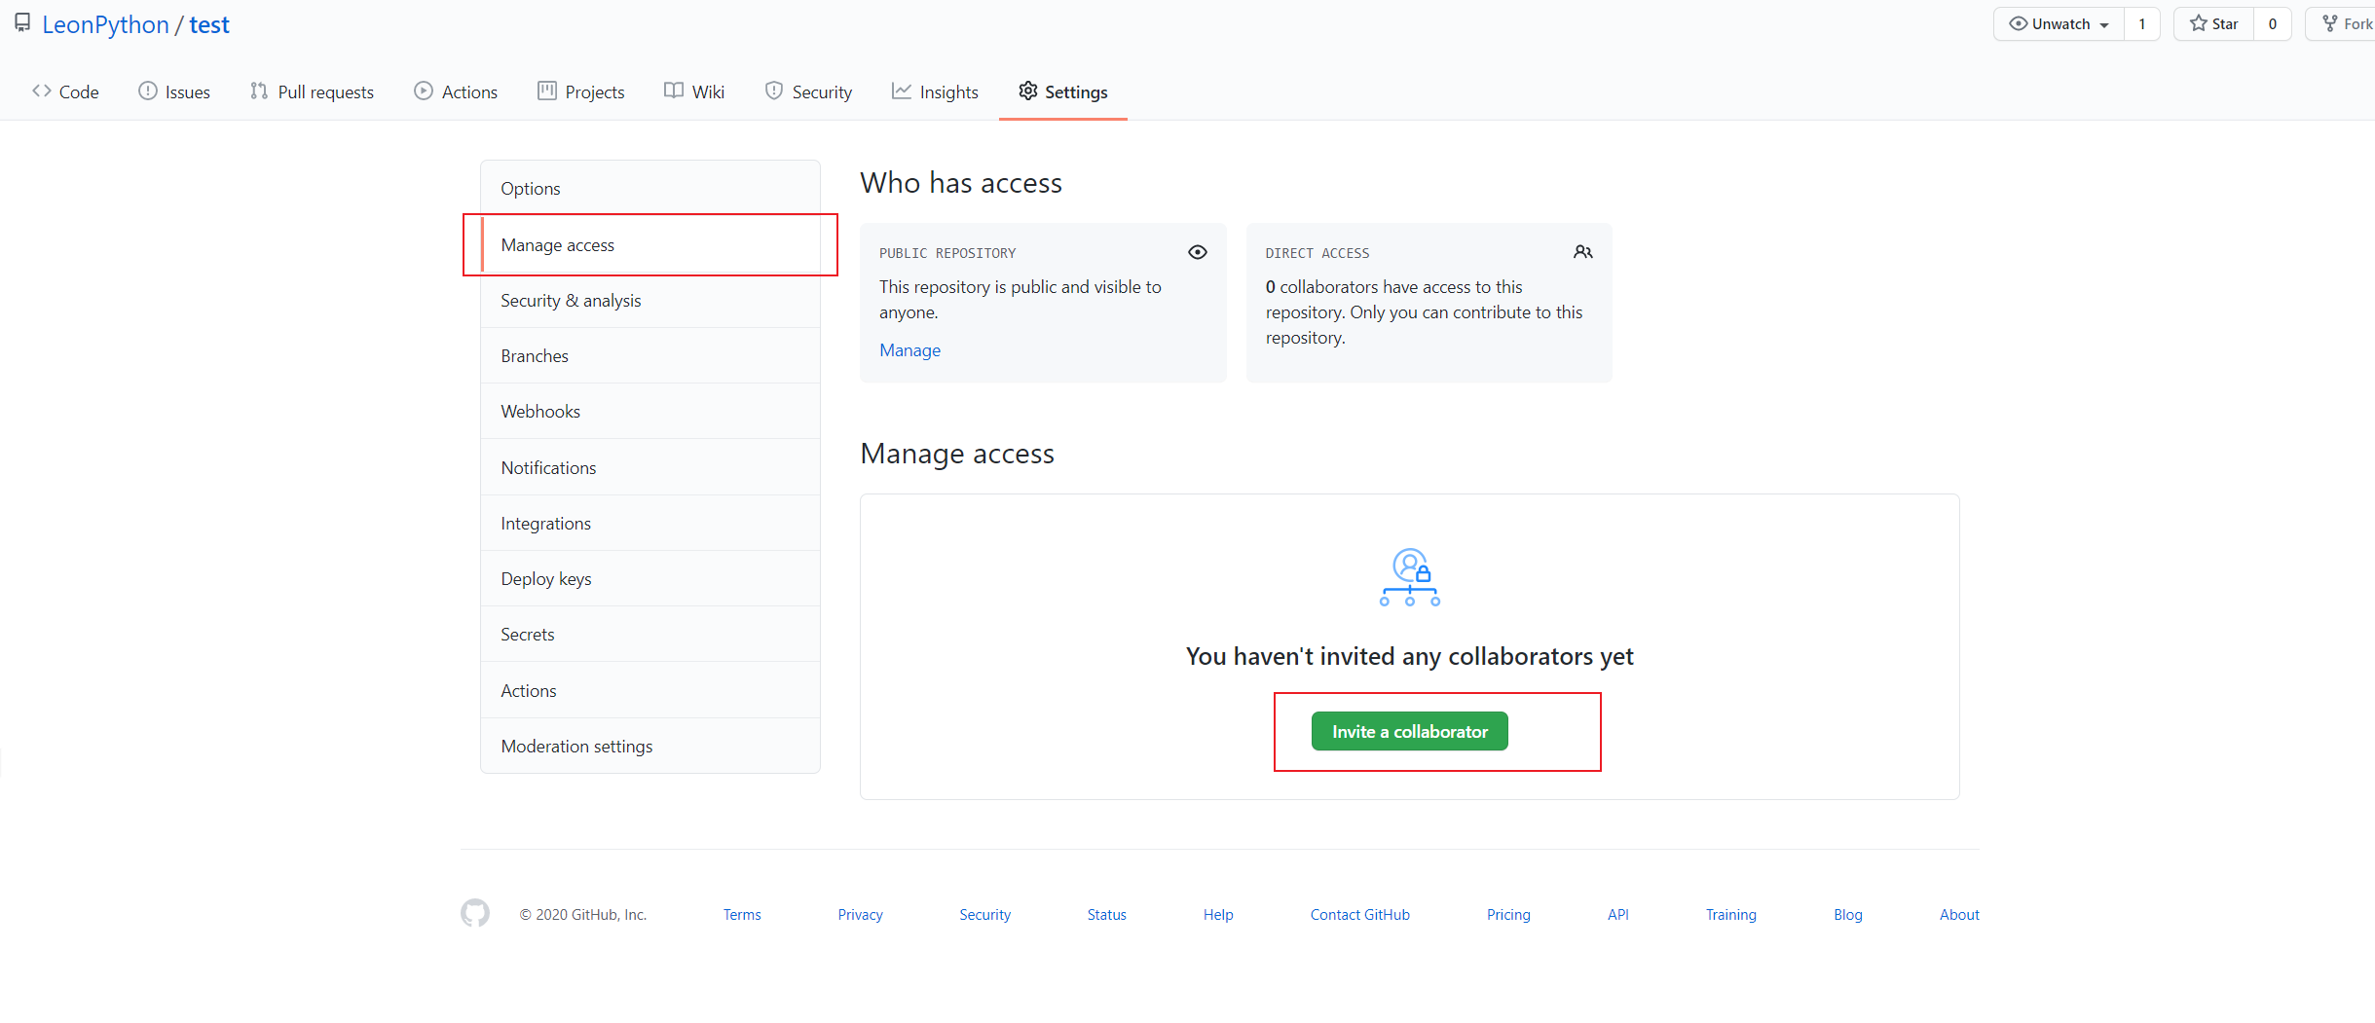Click the Settings gear icon
Image resolution: width=2375 pixels, height=1023 pixels.
point(1028,91)
